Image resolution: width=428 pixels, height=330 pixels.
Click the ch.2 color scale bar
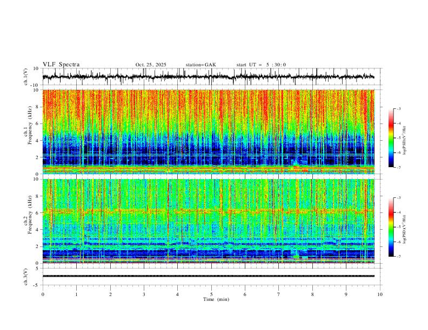pos(391,227)
